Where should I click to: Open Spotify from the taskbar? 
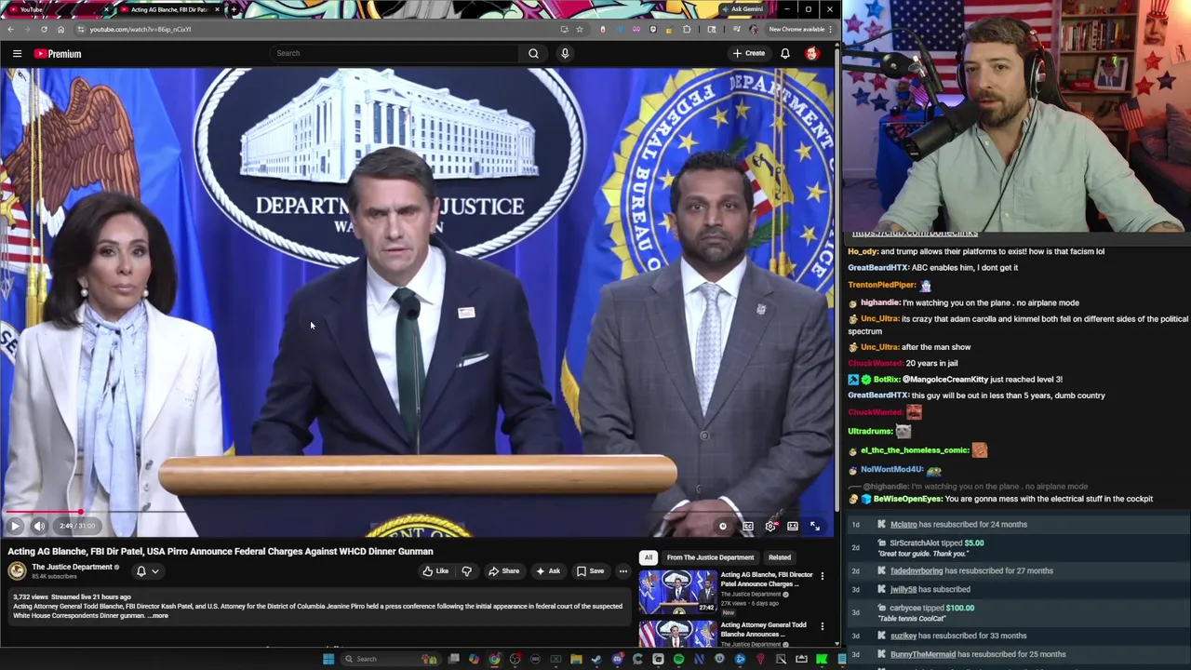pyautogui.click(x=678, y=659)
